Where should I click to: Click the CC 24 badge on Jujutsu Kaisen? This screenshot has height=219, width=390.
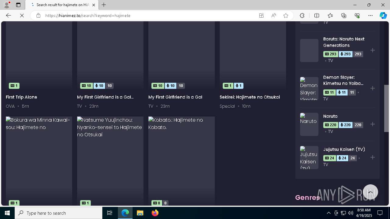pos(330,158)
